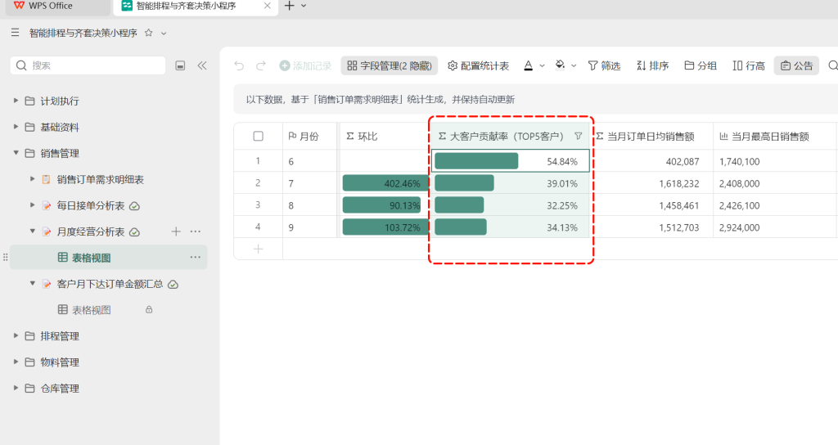Click the 月份 column header
Screen dimensions: 838x445
click(x=310, y=137)
